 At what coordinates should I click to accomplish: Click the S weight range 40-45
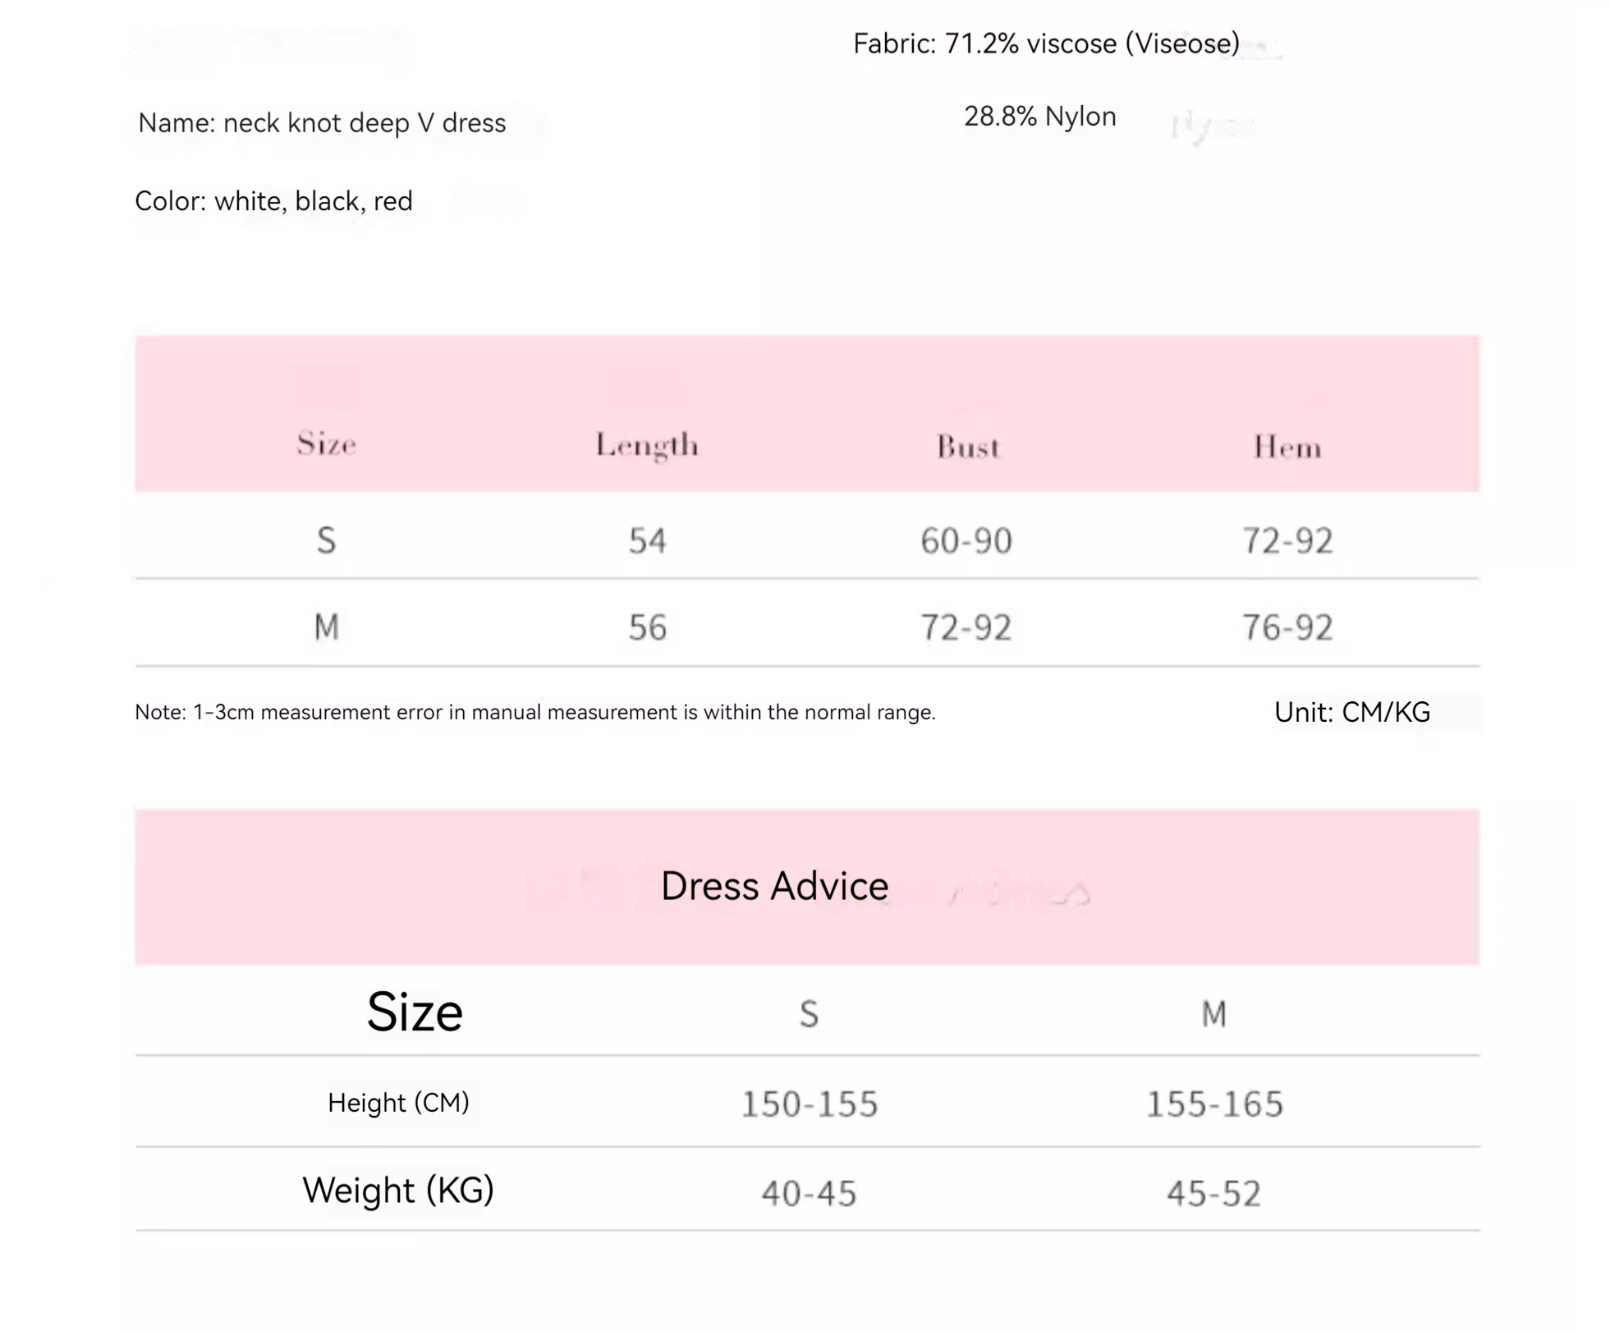pos(809,1194)
